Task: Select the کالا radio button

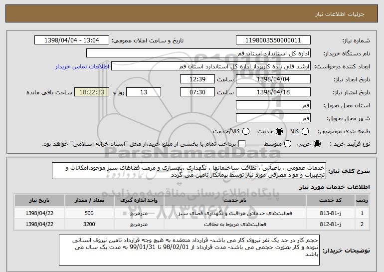Action: [305, 131]
